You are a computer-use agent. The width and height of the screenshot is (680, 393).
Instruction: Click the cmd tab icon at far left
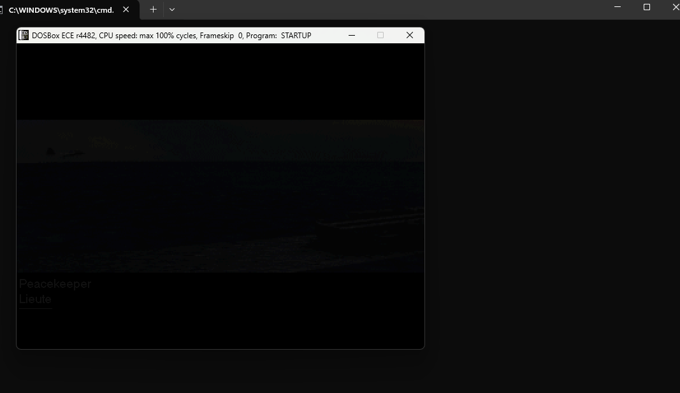coord(1,10)
